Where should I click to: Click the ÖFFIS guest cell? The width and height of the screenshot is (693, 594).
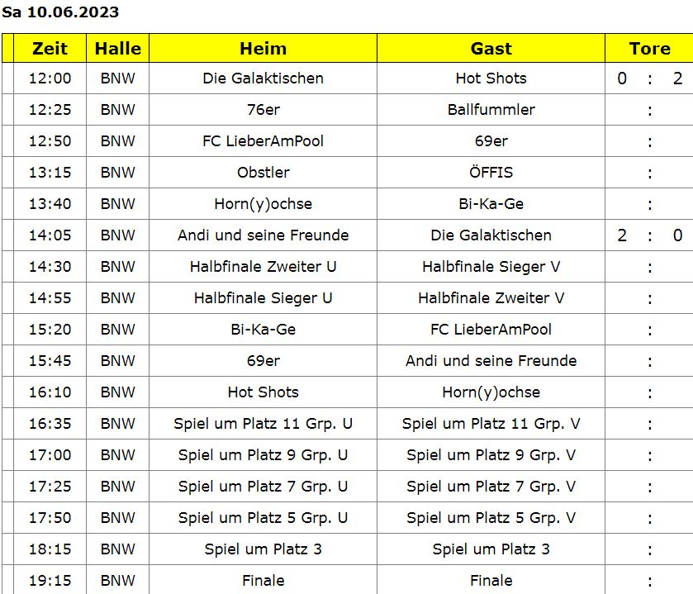click(x=491, y=173)
